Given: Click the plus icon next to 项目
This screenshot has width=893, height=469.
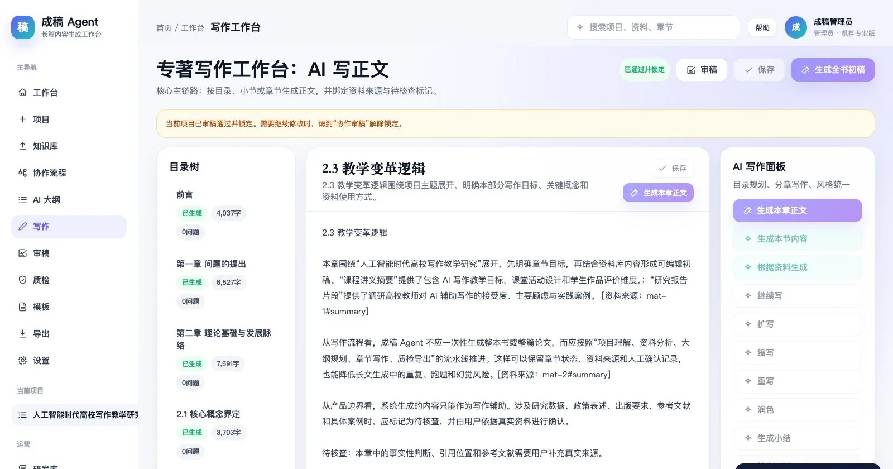Looking at the screenshot, I should coord(22,119).
